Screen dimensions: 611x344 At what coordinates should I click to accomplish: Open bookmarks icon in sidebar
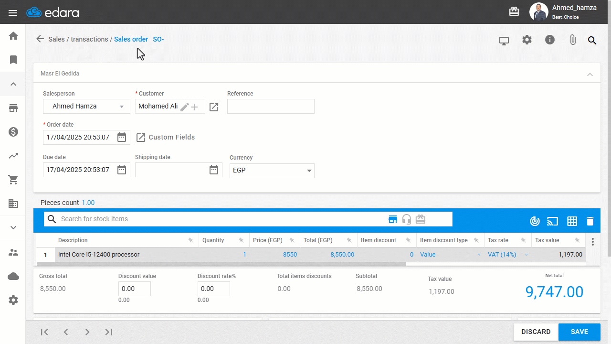point(13,60)
